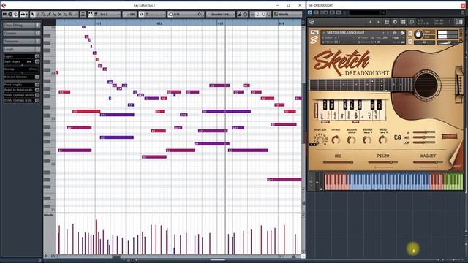Image resolution: width=468 pixels, height=263 pixels.
Task: Open Kontakt's save disk icon
Action: tap(387, 22)
